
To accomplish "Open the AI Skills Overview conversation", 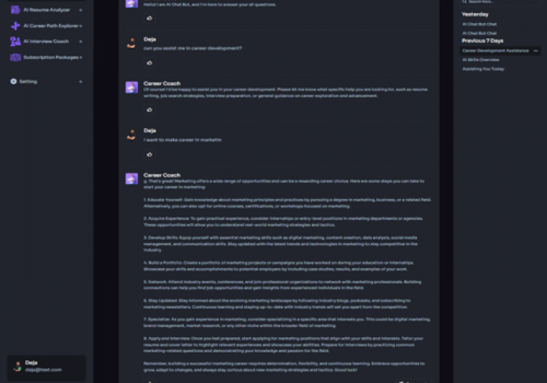I will click(x=480, y=60).
